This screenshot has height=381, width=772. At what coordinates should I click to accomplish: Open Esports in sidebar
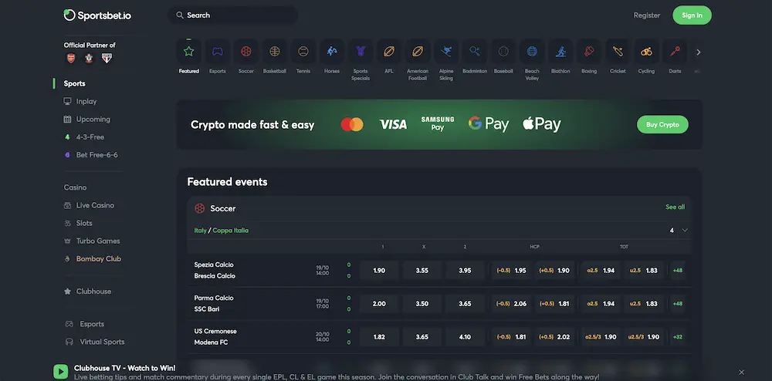pos(85,324)
